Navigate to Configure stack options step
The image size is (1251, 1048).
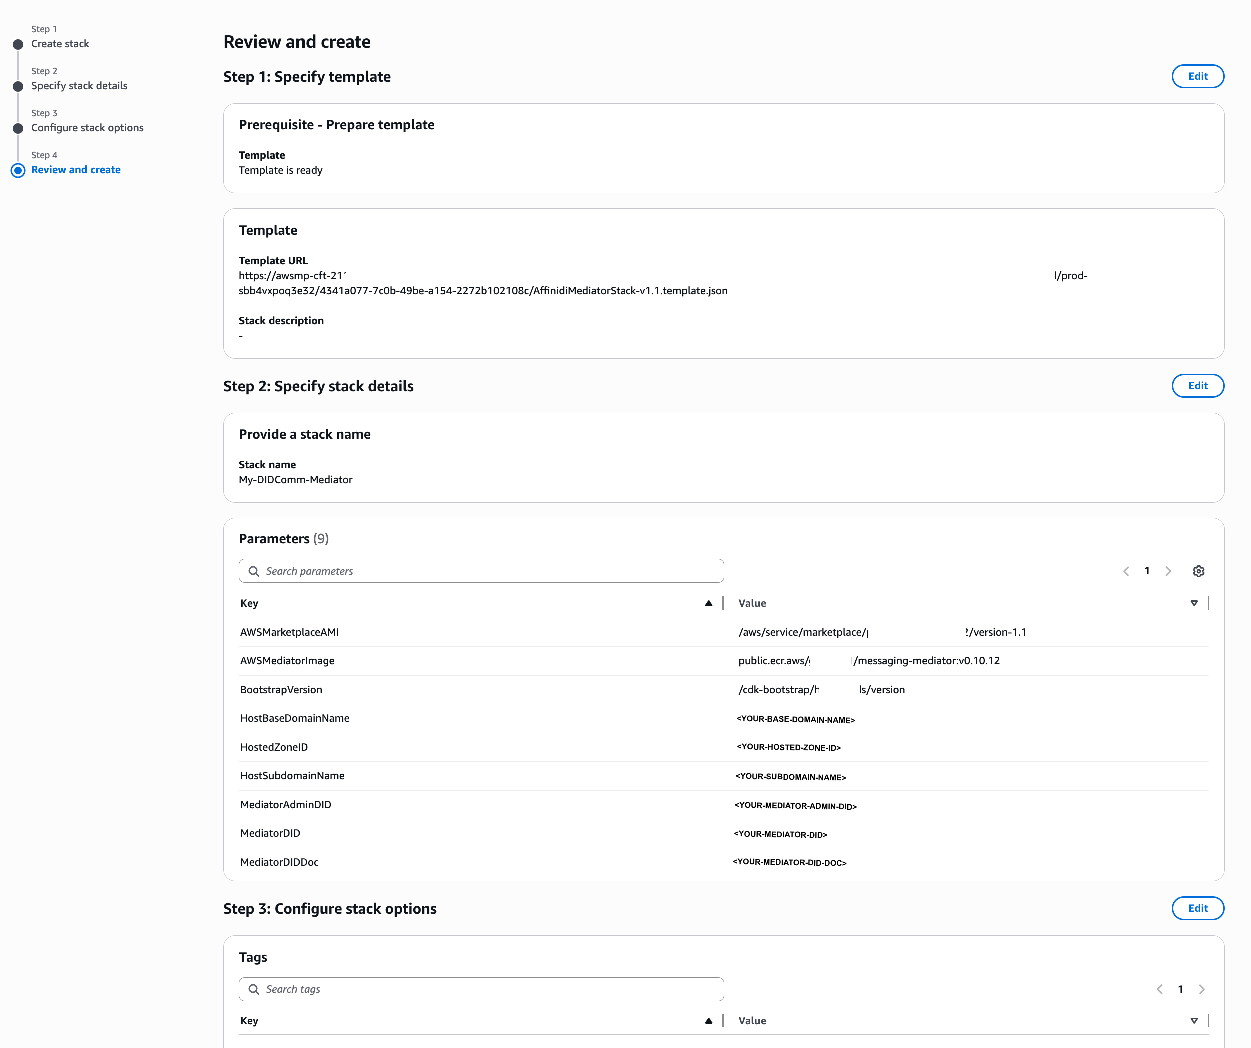tap(87, 128)
